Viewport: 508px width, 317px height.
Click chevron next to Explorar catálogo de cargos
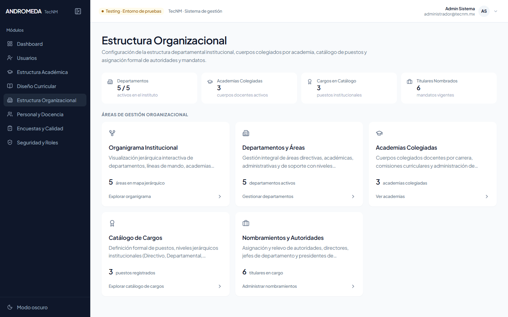[x=220, y=286]
